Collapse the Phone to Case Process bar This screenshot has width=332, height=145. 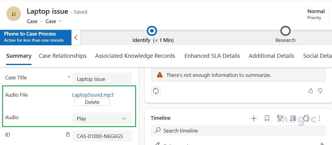76,38
